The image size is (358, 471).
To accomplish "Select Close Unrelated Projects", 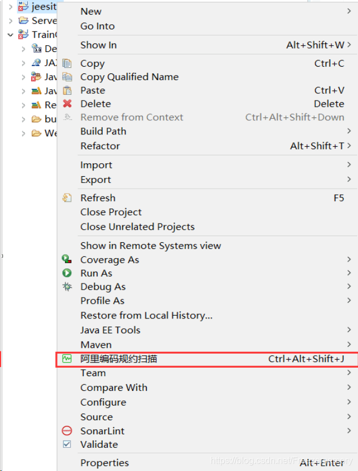I will coord(207,227).
